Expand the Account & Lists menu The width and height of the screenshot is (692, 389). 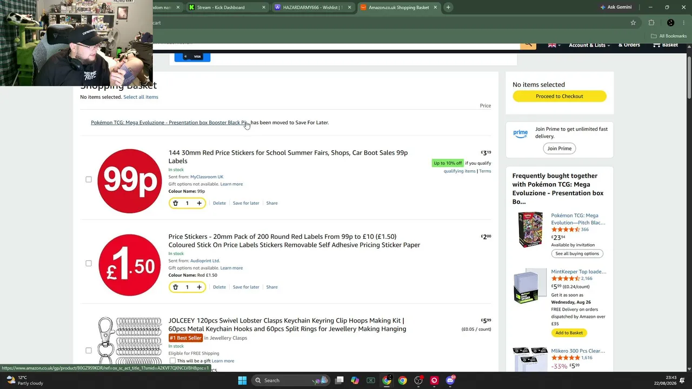[589, 45]
